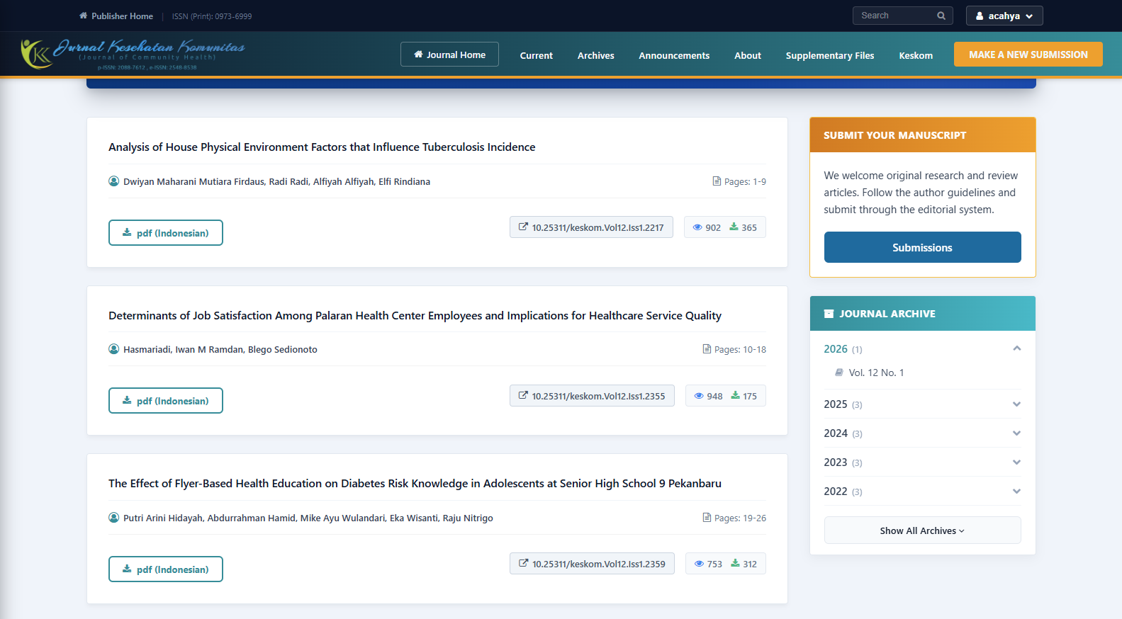Click the home icon in Journal Home button

click(x=418, y=55)
